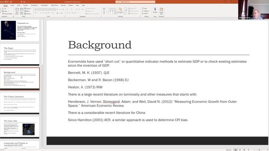Viewport: 269px width, 151px height.
Task: Click the search box in title bar
Action: [135, 2]
